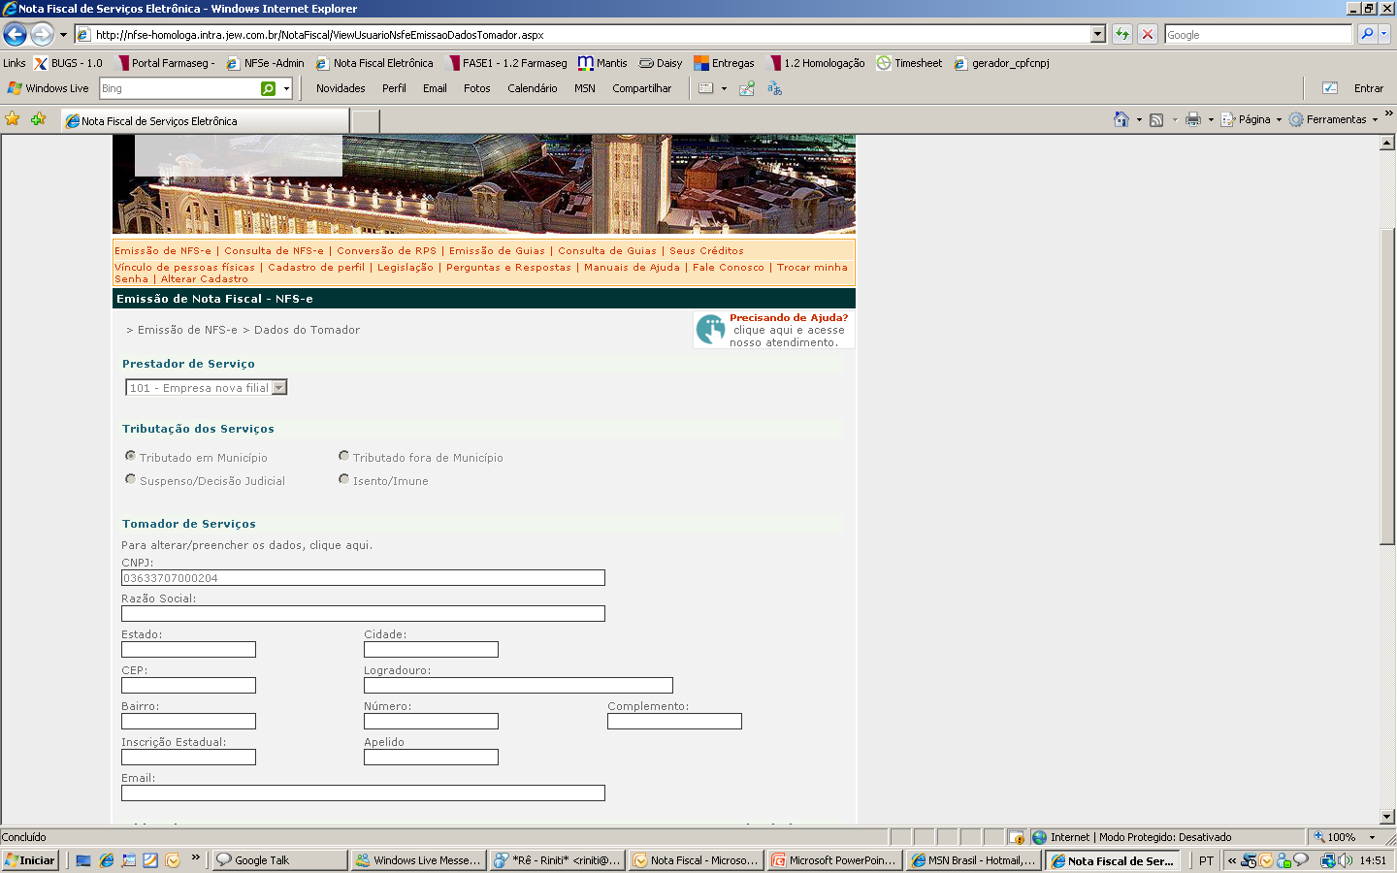Expand the Ferramentas menu dropdown
The width and height of the screenshot is (1397, 873).
(x=1375, y=119)
